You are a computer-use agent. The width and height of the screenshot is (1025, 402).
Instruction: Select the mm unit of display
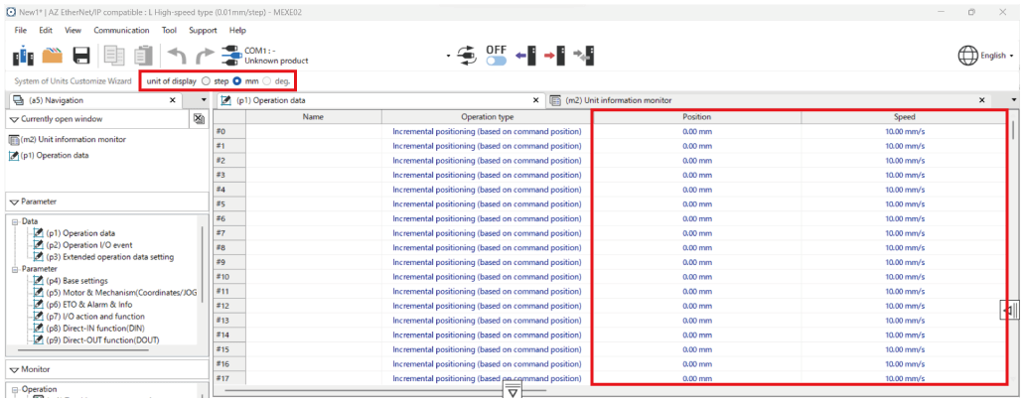click(x=237, y=81)
